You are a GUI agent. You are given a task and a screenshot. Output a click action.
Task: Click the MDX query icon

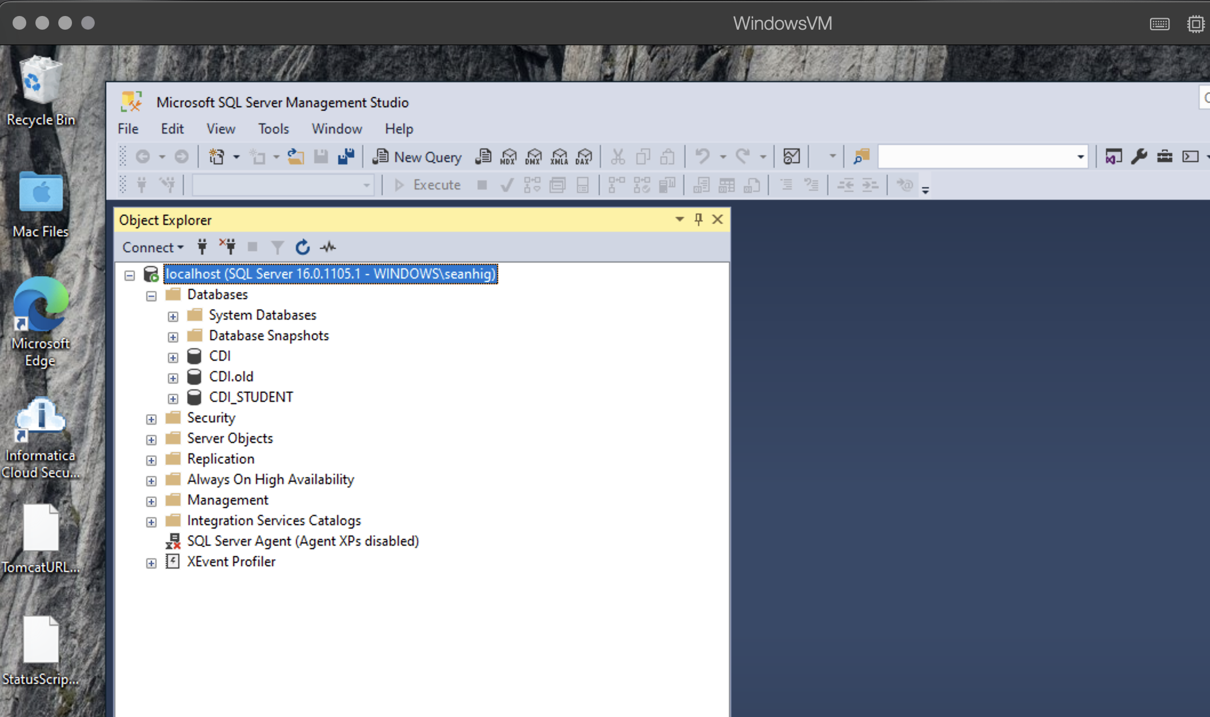(508, 157)
